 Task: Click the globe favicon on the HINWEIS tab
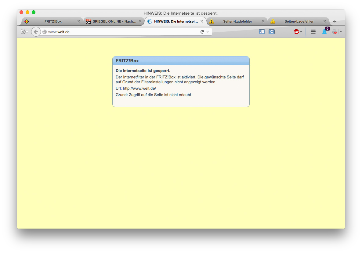[x=150, y=21]
